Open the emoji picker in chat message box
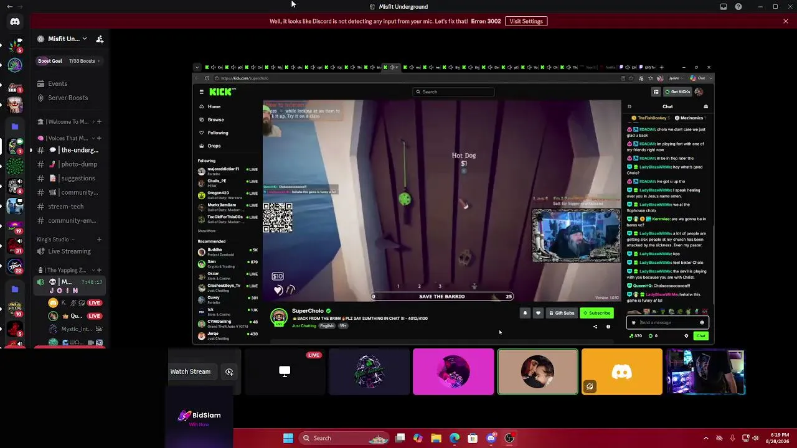This screenshot has height=448, width=797. [702, 322]
